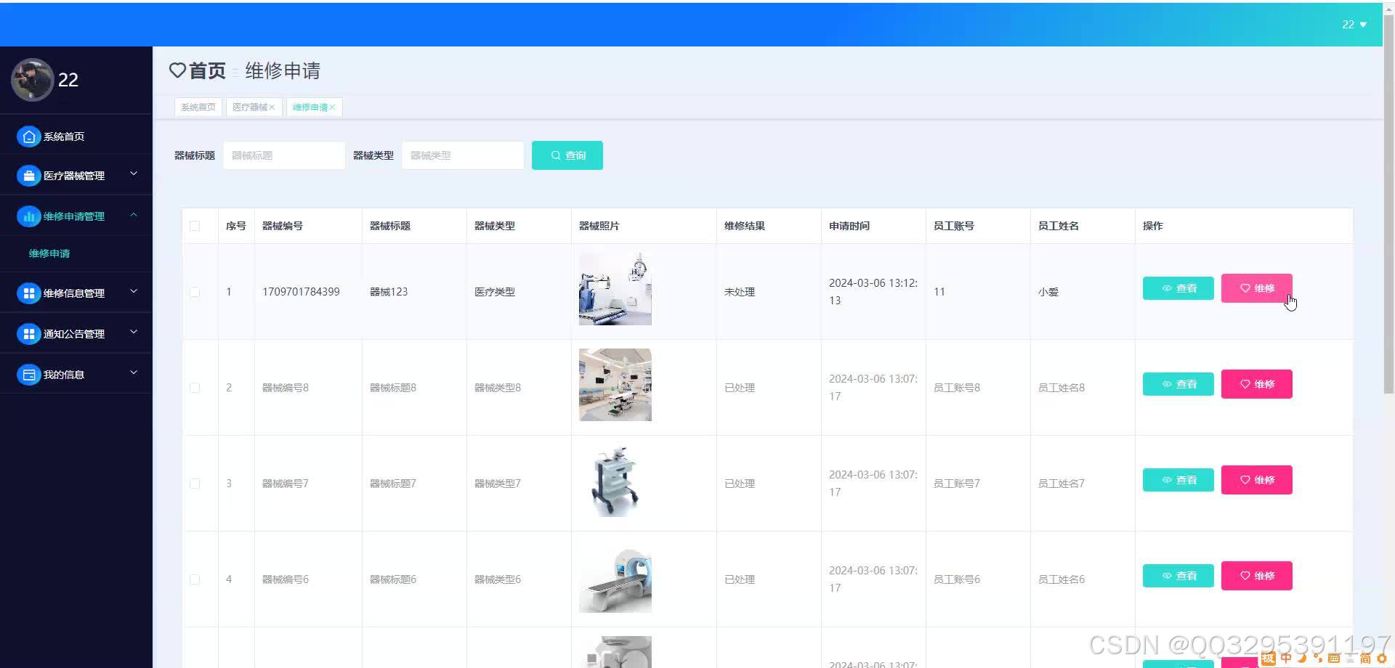This screenshot has height=668, width=1395.
Task: Expand the 我的信息 dropdown
Action: pos(133,372)
